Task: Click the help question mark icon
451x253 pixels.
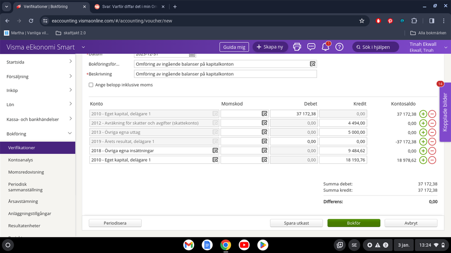Action: (339, 47)
